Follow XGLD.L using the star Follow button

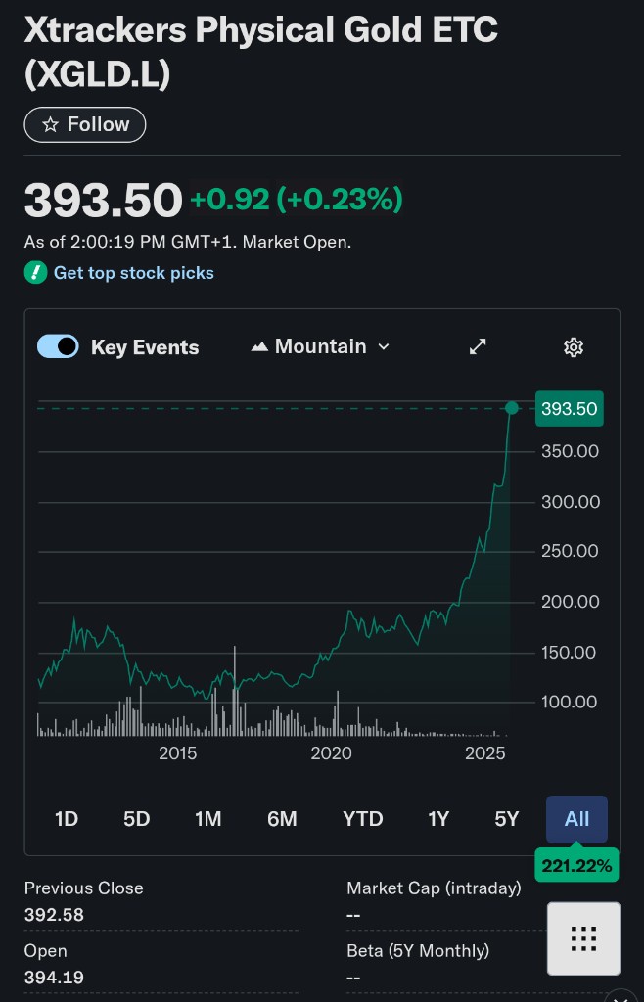point(85,125)
